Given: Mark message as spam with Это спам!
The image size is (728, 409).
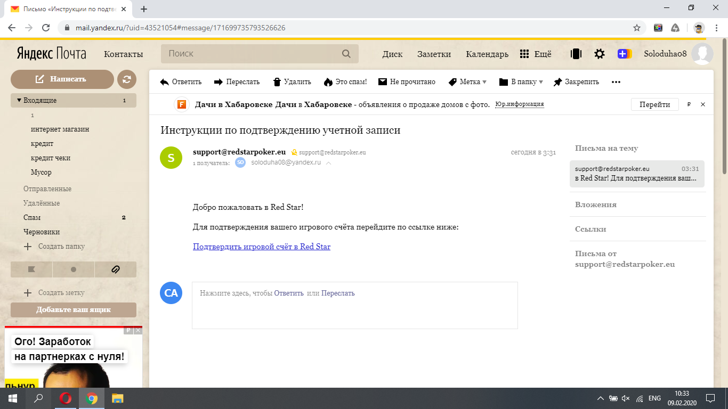Looking at the screenshot, I should pos(345,82).
